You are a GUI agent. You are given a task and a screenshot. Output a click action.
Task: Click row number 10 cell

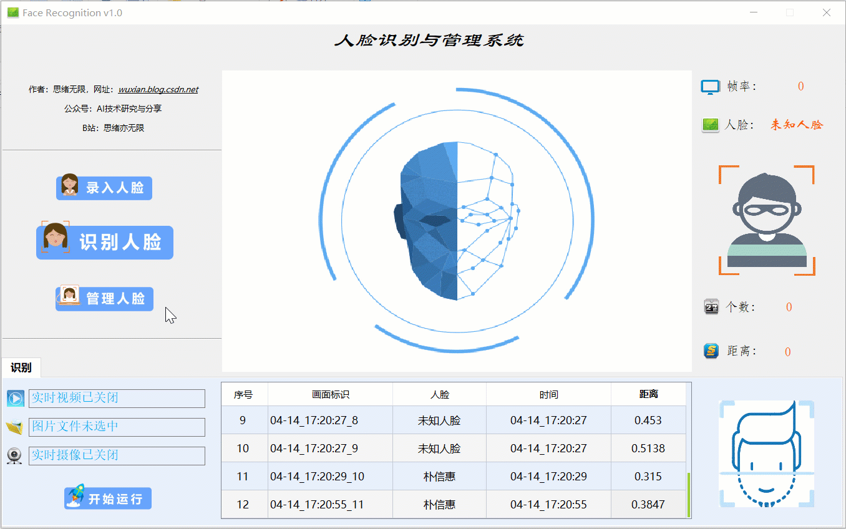(244, 449)
